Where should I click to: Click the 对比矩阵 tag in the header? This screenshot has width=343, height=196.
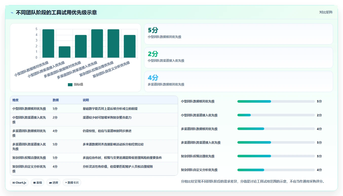coord(326,12)
